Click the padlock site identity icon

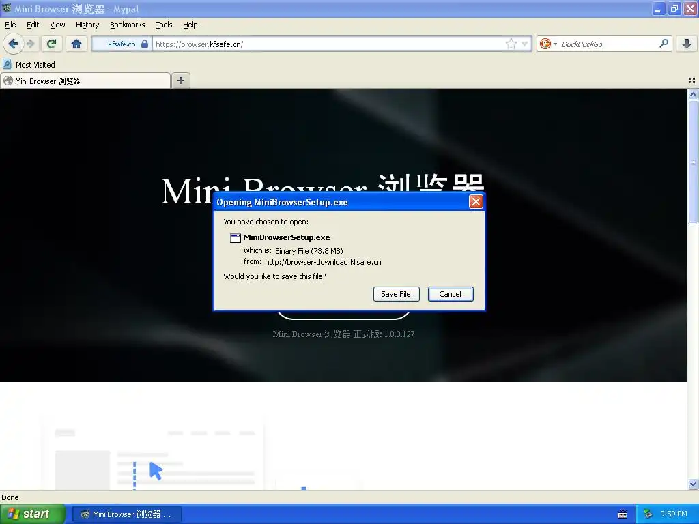pos(145,44)
